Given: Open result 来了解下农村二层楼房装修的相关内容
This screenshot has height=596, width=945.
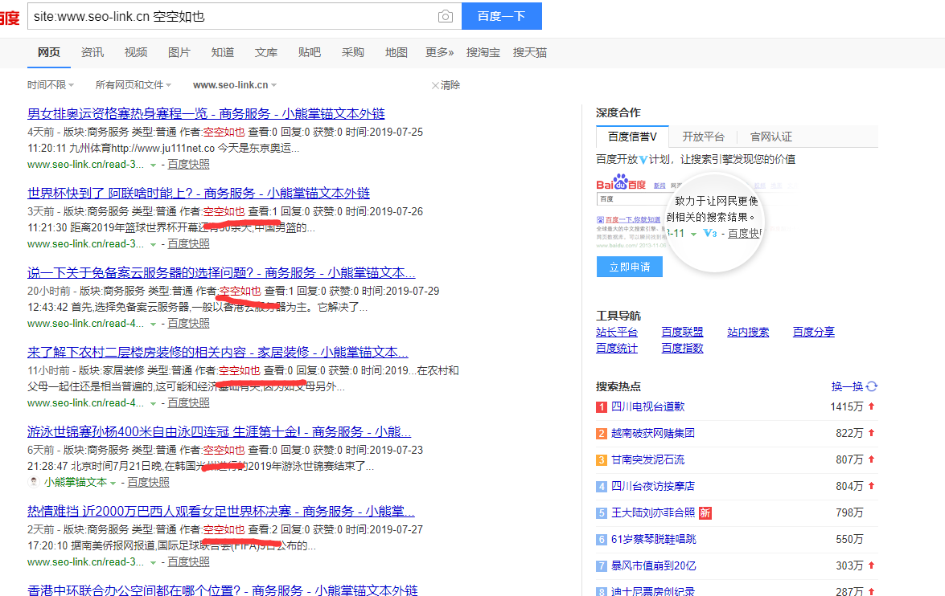Looking at the screenshot, I should 218,352.
